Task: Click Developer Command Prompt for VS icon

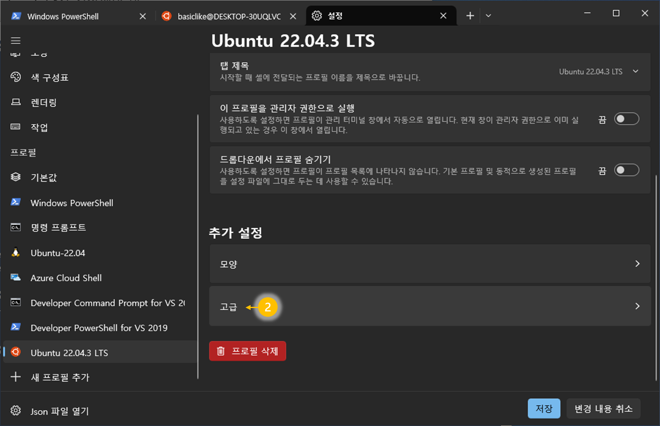Action: [15, 303]
